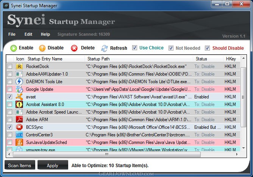Click the Acrobat Assistant 8.0 warning icon
Image resolution: width=253 pixels, height=177 pixels.
pyautogui.click(x=19, y=104)
